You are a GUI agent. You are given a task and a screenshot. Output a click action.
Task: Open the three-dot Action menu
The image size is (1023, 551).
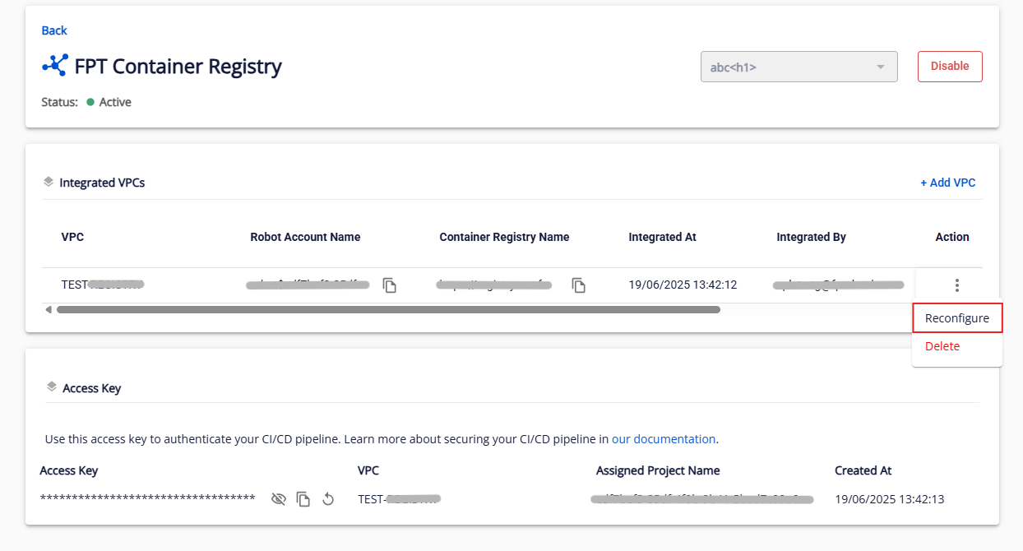tap(956, 285)
